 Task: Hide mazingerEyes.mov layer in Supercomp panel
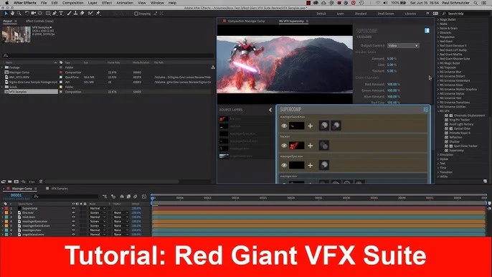[x=284, y=166]
